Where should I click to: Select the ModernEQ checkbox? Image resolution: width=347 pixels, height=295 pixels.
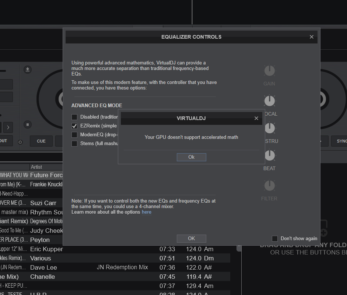pos(74,135)
